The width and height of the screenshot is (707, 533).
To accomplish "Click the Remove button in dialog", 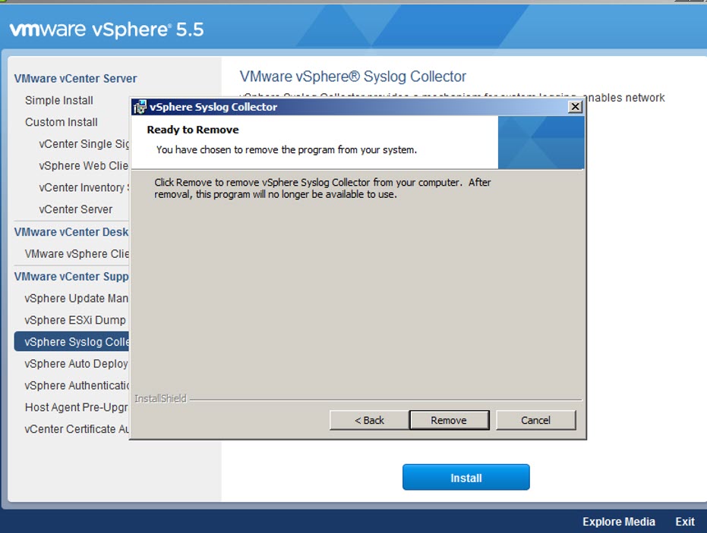I will [448, 420].
